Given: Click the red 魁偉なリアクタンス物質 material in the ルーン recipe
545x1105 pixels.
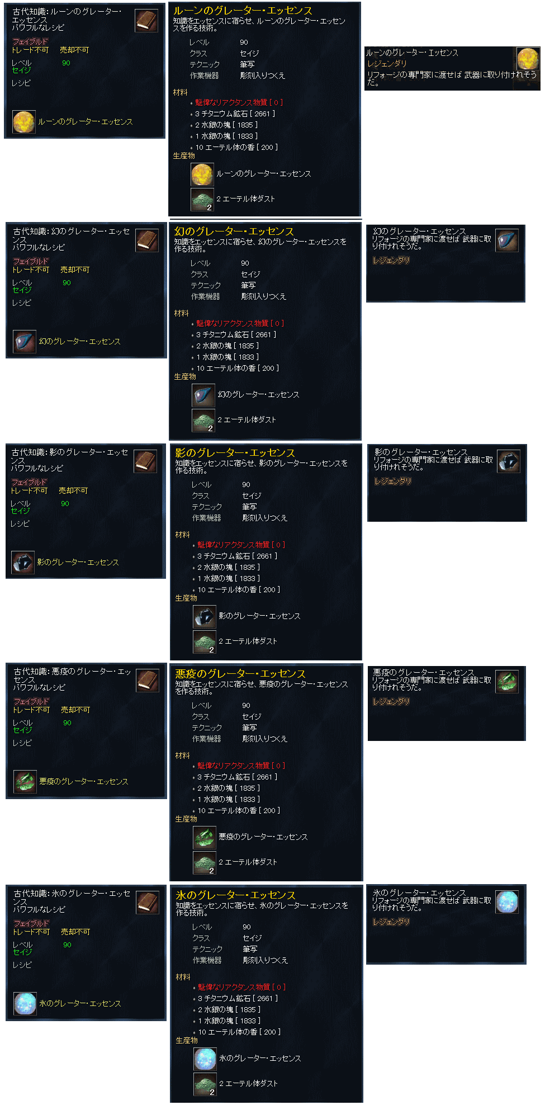Looking at the screenshot, I should (x=239, y=102).
